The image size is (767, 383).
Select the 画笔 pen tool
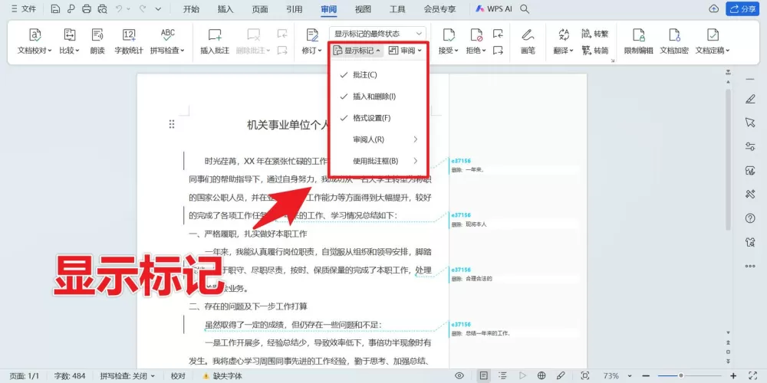tap(528, 41)
